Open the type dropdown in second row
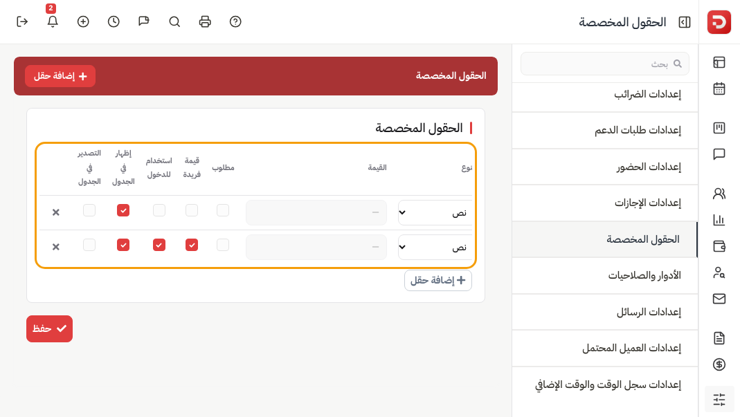Screen dimensions: 740x417 435,247
